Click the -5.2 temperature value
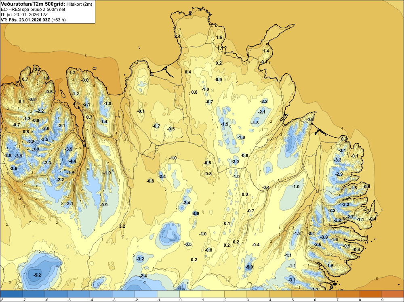This screenshot has height=302, width=404. 37,275
